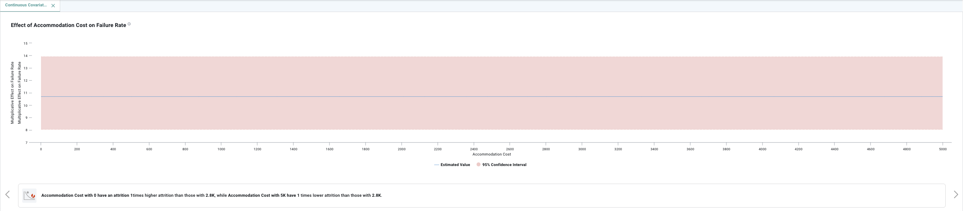Click the 15 tick label on the y-axis

26,43
